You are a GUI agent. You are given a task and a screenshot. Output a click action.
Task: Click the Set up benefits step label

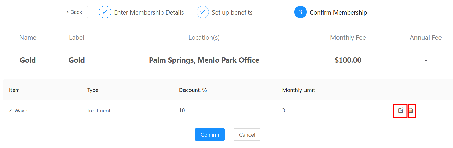(232, 12)
